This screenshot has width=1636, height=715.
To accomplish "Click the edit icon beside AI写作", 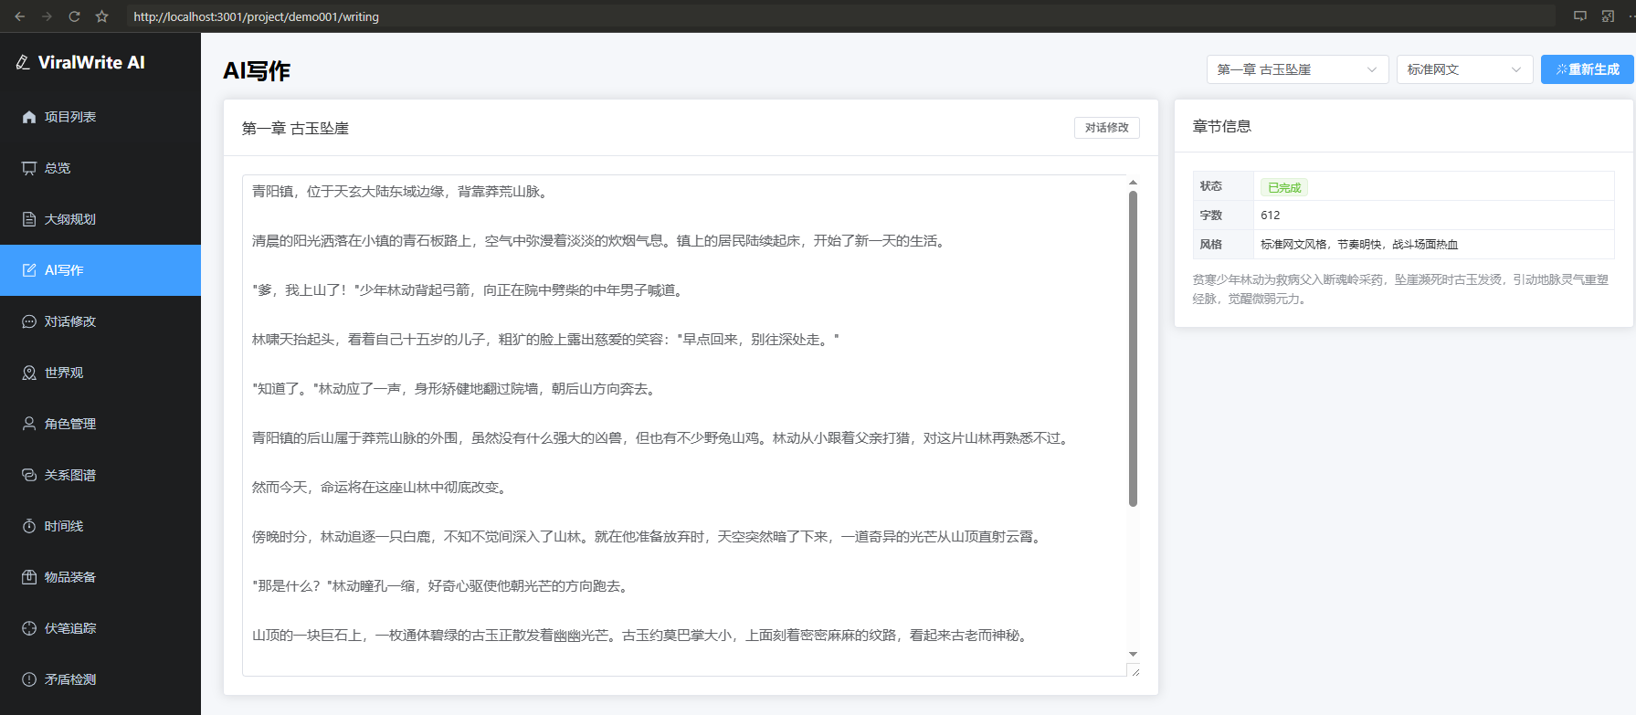I will point(29,270).
